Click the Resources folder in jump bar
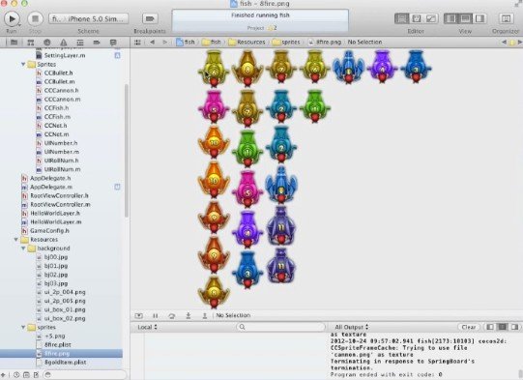This screenshot has width=523, height=380. click(247, 42)
